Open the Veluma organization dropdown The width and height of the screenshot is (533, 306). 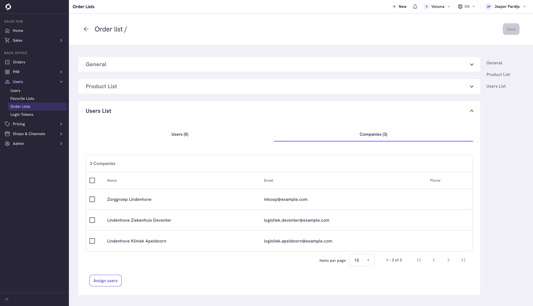coord(437,6)
